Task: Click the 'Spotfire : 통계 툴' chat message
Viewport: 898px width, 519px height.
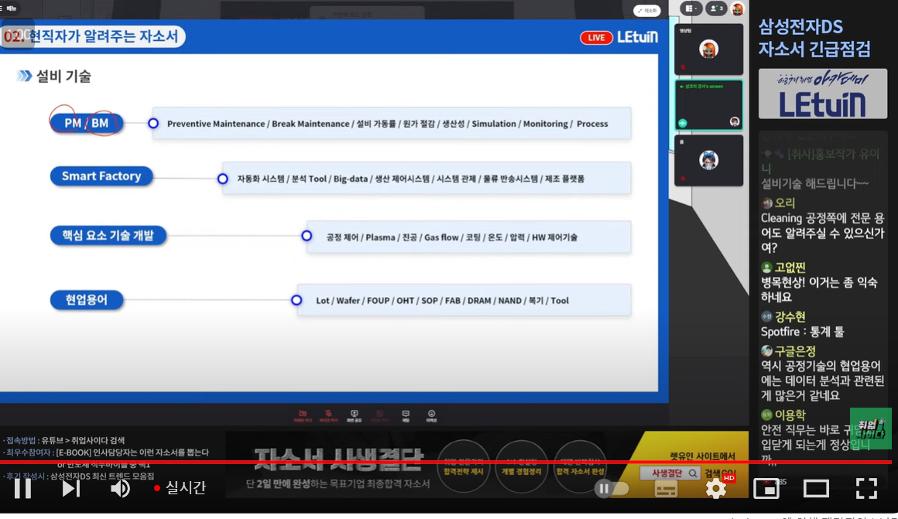Action: [x=802, y=332]
